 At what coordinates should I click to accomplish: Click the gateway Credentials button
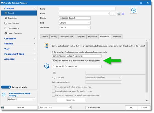click(71, 100)
